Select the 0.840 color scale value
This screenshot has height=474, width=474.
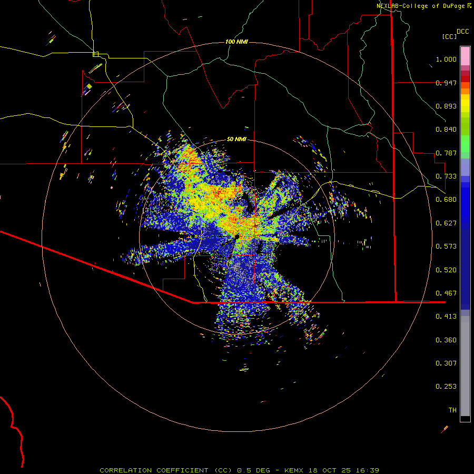(446, 130)
